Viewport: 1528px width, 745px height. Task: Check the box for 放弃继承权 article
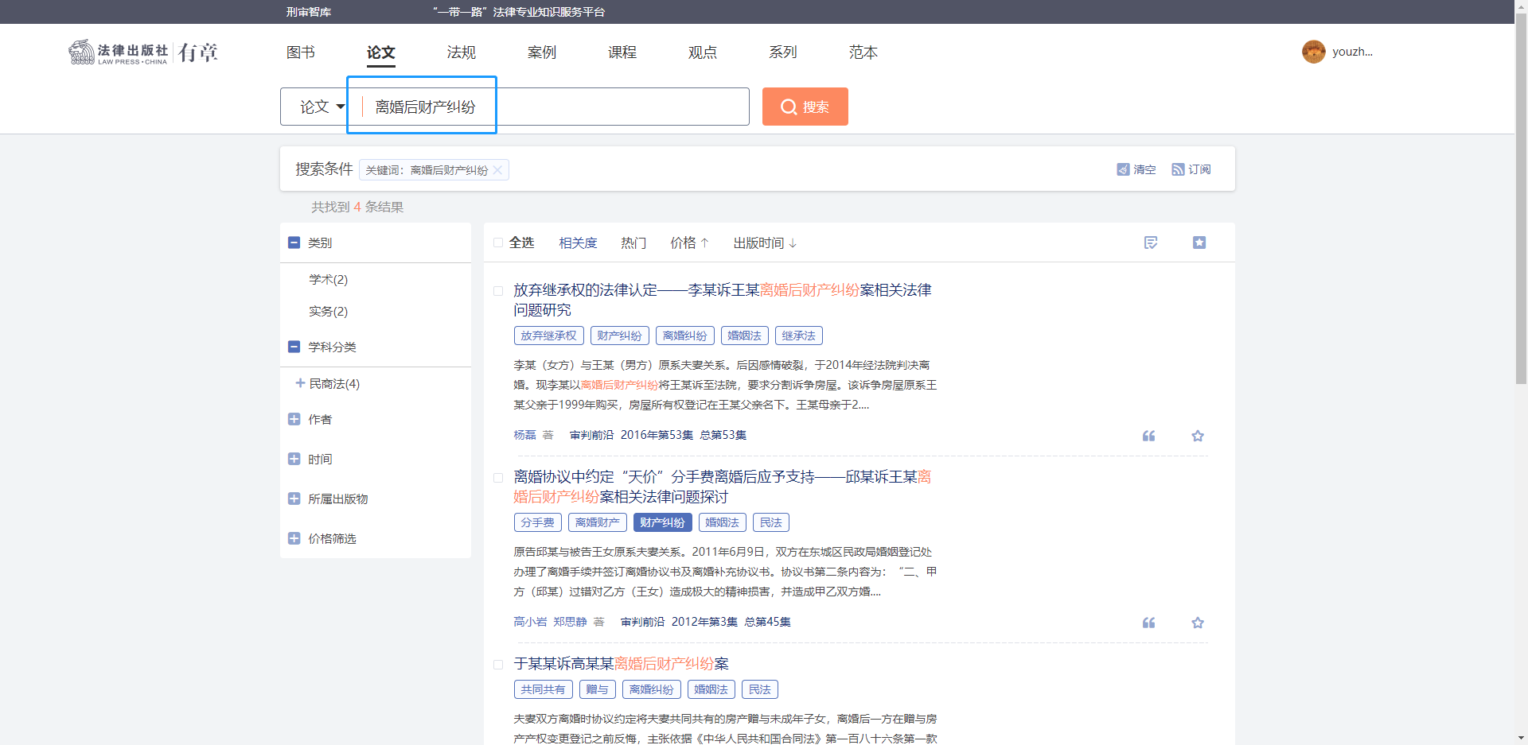click(498, 291)
